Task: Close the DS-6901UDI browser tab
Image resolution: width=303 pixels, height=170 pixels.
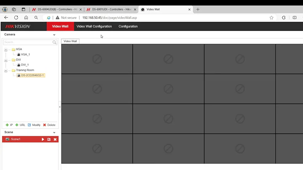Action: [x=135, y=9]
